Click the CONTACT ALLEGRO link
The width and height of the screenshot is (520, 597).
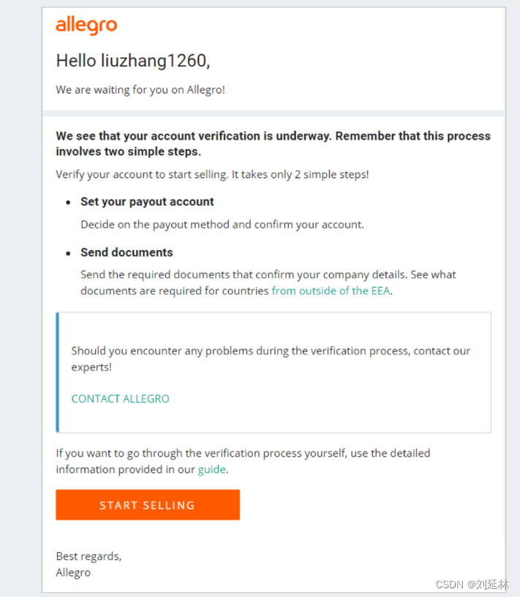120,399
